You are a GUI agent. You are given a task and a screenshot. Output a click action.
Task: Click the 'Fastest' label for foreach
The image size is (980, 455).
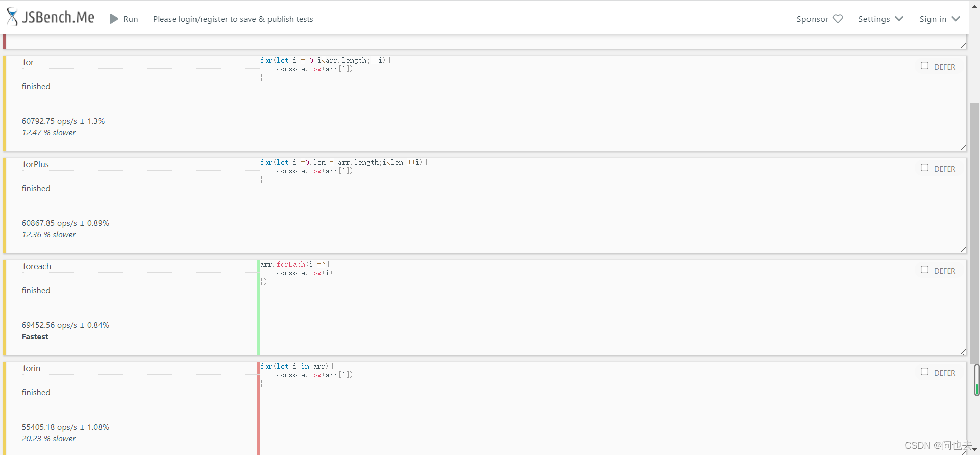point(35,337)
